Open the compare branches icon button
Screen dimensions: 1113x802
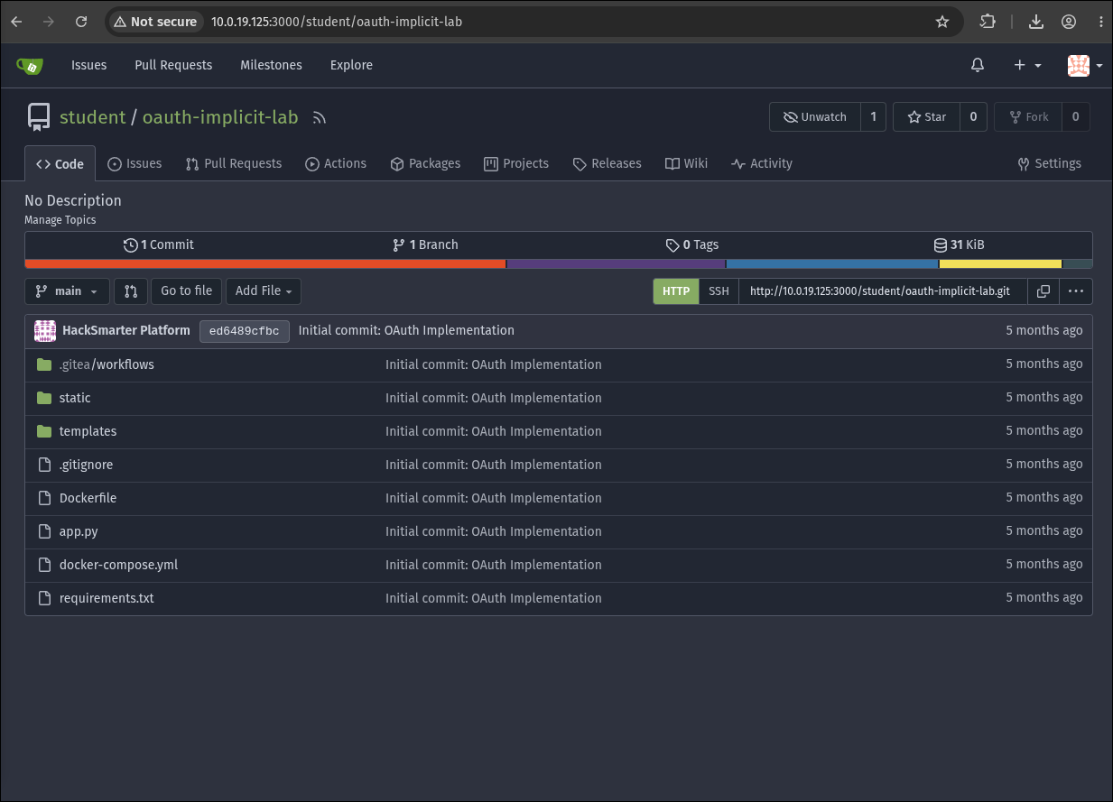tap(131, 291)
